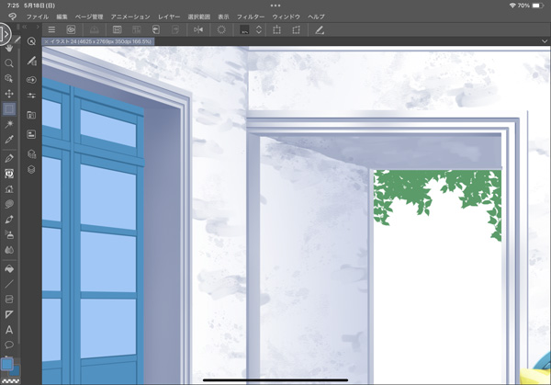551x385 pixels.
Task: Close the イラスト24 canvas tab
Action: [x=46, y=42]
